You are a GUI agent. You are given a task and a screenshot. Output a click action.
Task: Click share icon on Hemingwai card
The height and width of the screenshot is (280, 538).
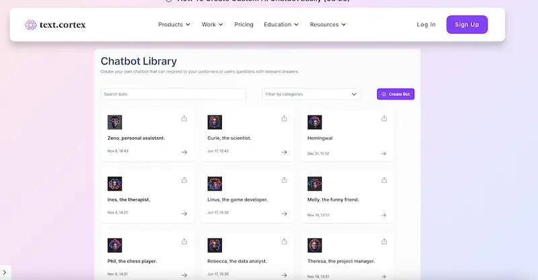tap(384, 119)
